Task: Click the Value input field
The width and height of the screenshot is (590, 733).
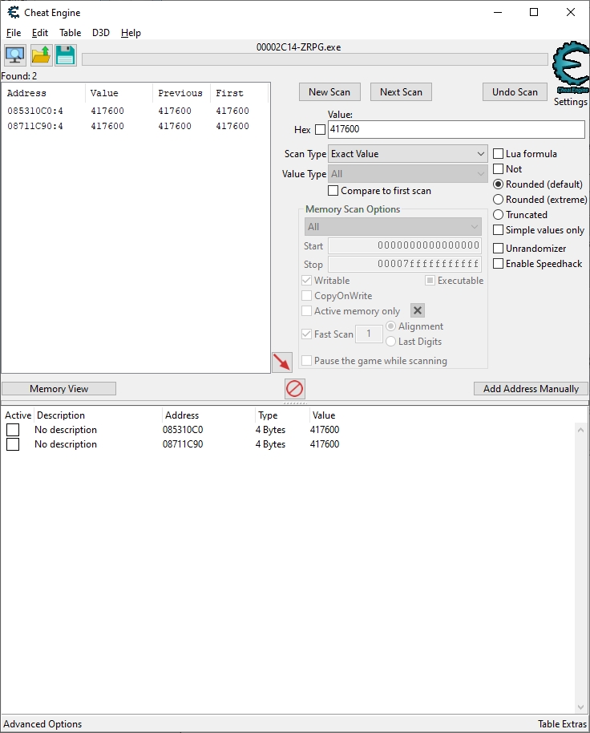Action: click(456, 129)
